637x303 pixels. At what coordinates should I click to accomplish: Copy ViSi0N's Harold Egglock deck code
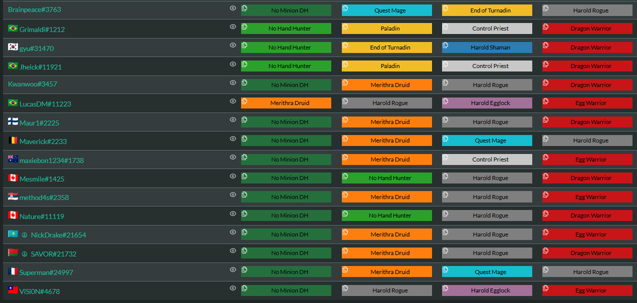coord(445,288)
